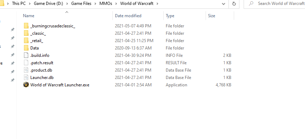Select the _retail_ folder icon
305x139 pixels.
click(x=26, y=40)
